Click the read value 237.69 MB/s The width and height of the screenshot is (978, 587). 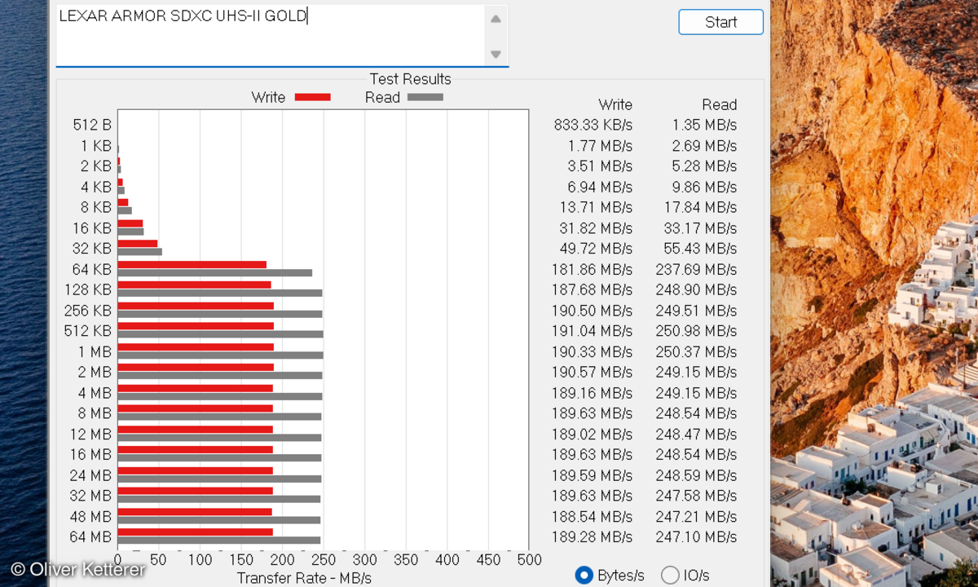click(697, 269)
